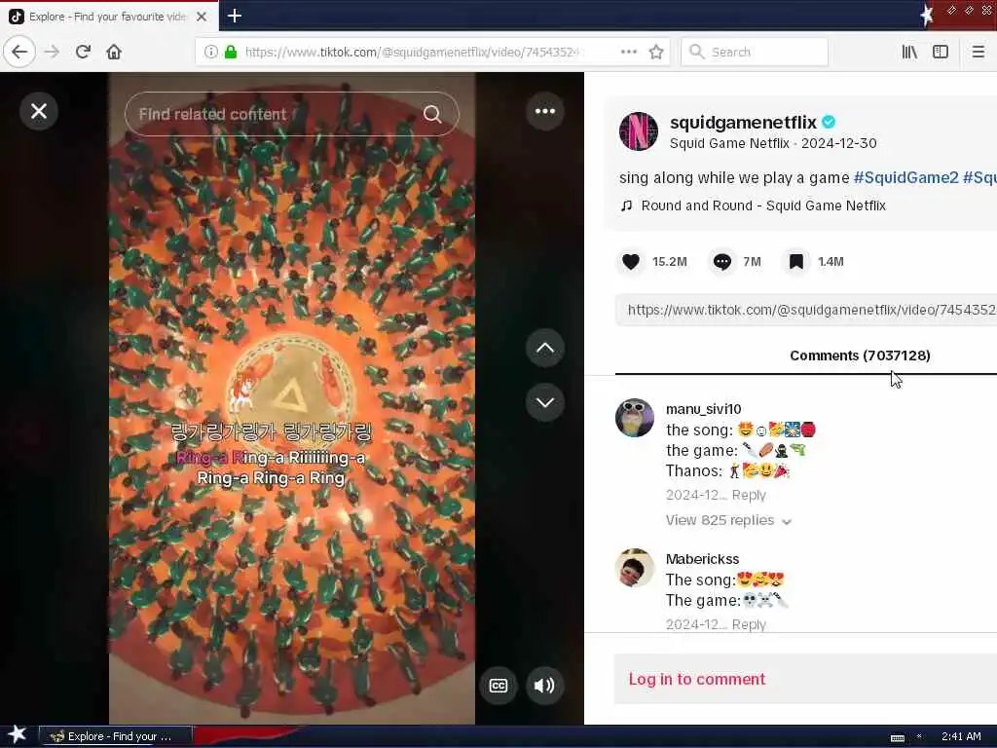Open the browser Library icon

909,52
